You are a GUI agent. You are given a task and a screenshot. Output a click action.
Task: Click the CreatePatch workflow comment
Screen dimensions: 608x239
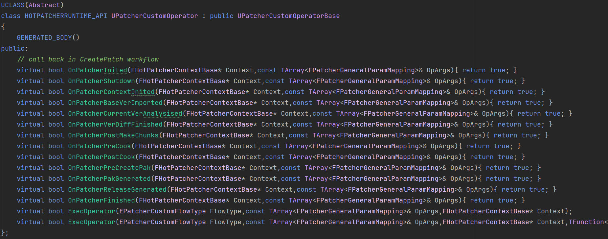click(88, 59)
